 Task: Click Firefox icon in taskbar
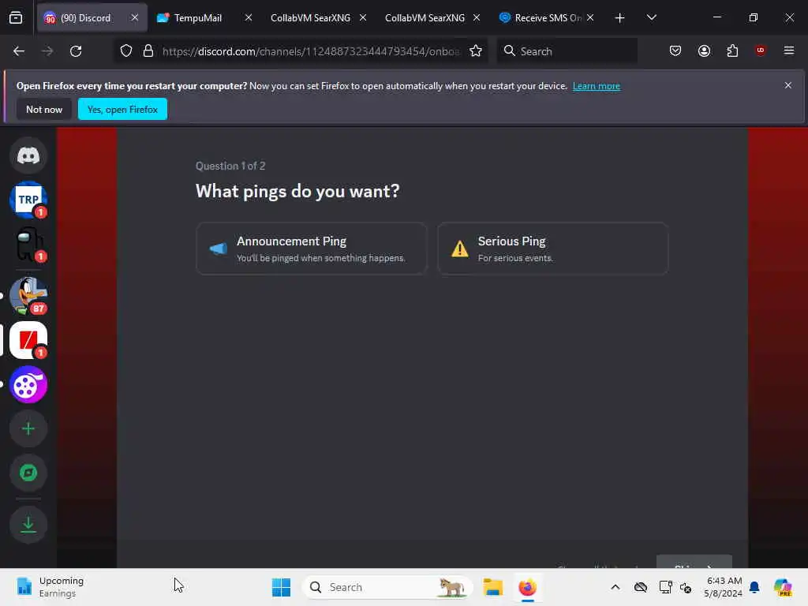pos(528,587)
